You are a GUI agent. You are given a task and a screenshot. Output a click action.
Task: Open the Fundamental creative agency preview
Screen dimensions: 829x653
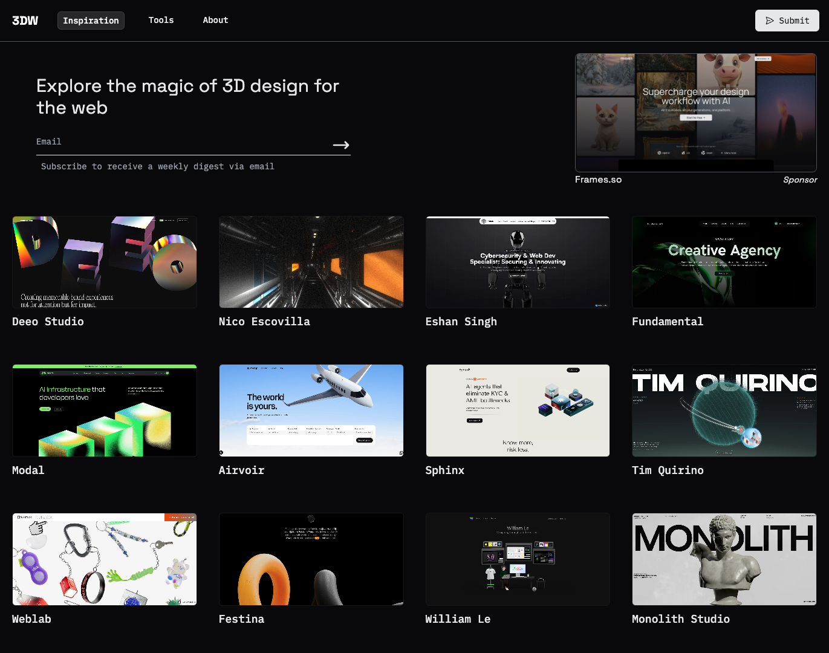(724, 262)
